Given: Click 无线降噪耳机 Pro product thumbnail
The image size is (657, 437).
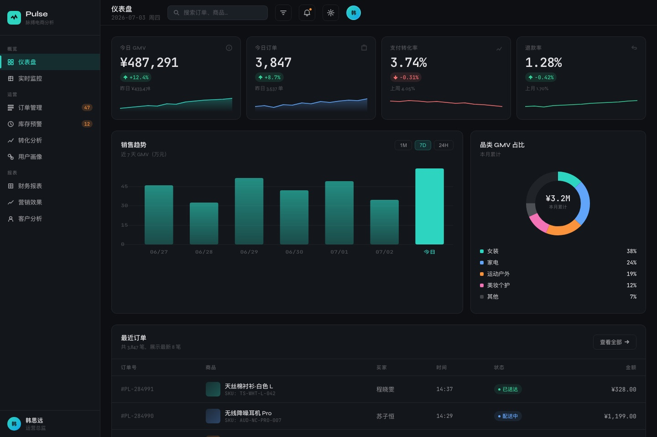Looking at the screenshot, I should tap(213, 416).
